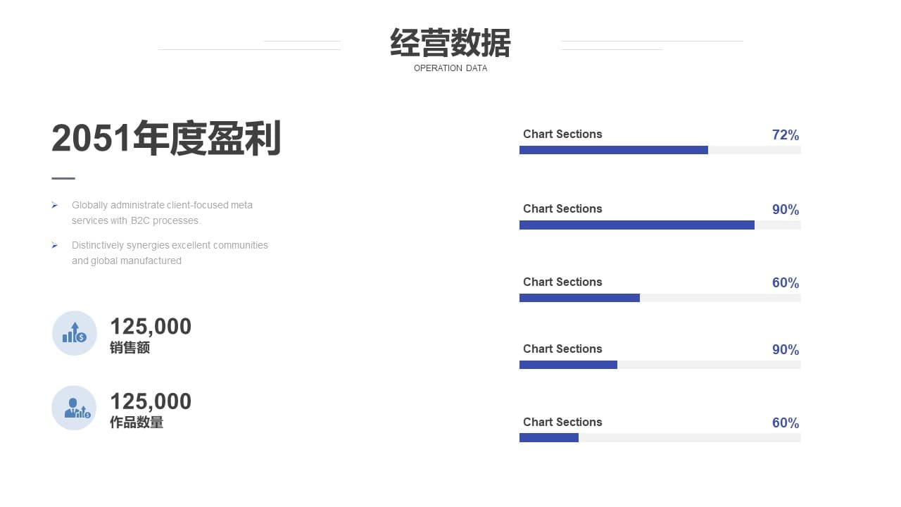The width and height of the screenshot is (901, 507).
Task: Click the OPERATION DATA subtitle
Action: [x=450, y=68]
